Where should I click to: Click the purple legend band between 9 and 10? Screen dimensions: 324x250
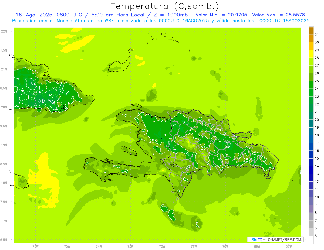coord(311,201)
